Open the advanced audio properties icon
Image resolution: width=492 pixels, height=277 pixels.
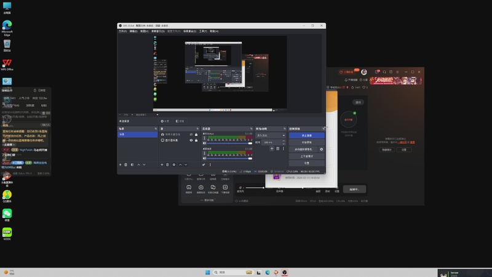pos(204,164)
